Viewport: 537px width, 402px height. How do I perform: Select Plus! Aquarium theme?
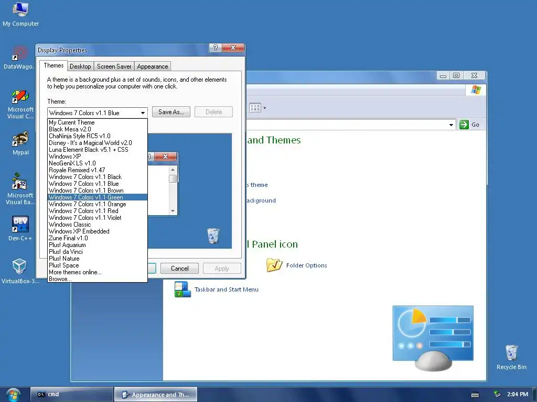tap(98, 245)
